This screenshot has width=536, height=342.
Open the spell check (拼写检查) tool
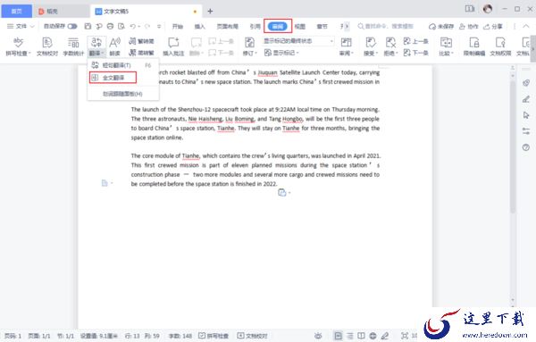pyautogui.click(x=18, y=46)
